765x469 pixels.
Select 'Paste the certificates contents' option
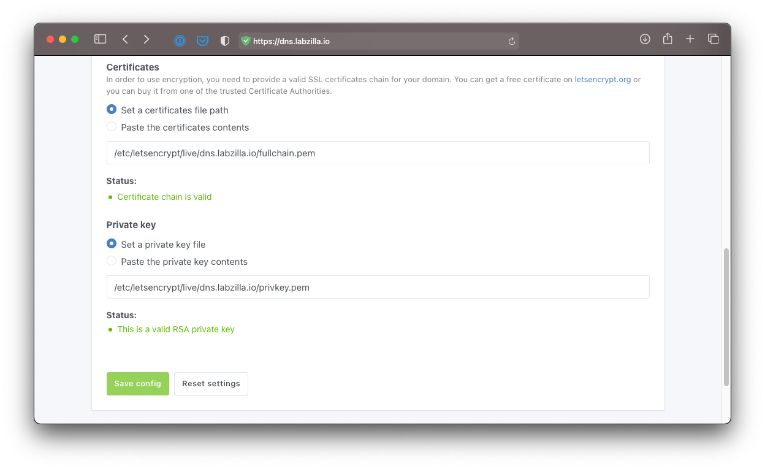112,127
